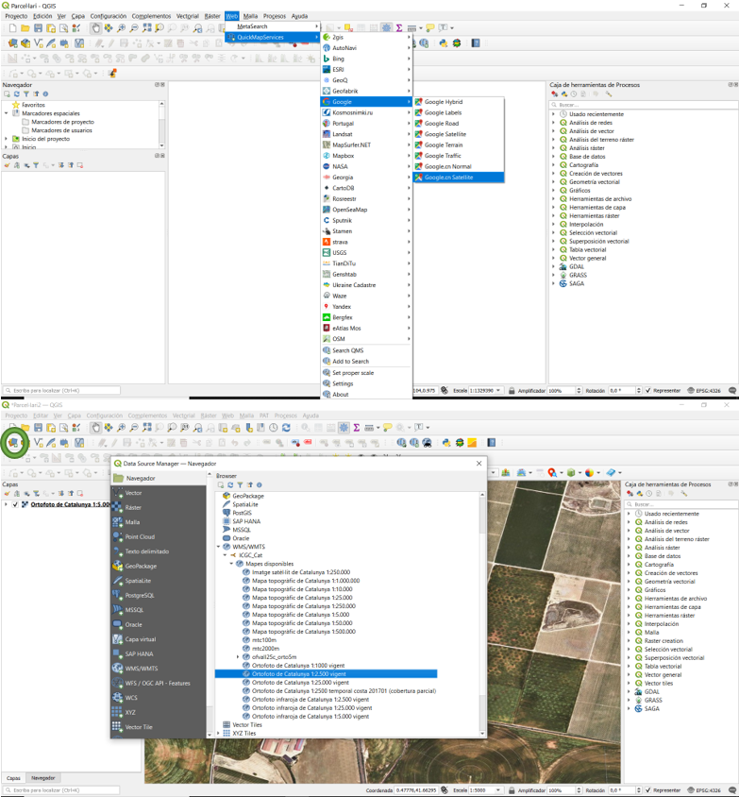The width and height of the screenshot is (739, 797).
Task: Select Ortofoto de Catalunya 1:2.500 vigent
Action: pyautogui.click(x=326, y=674)
